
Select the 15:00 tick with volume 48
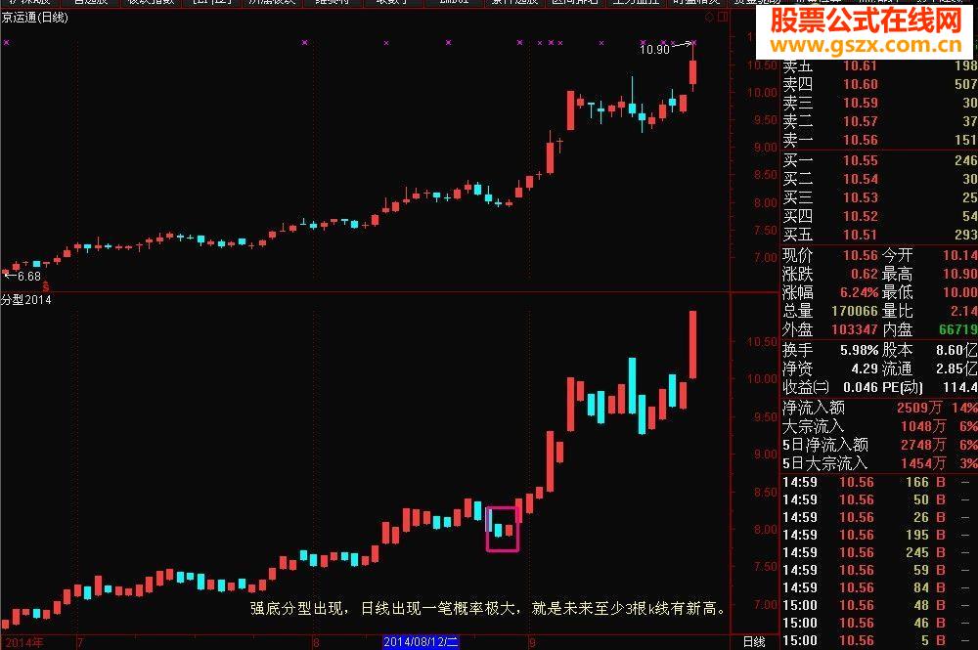coord(879,606)
